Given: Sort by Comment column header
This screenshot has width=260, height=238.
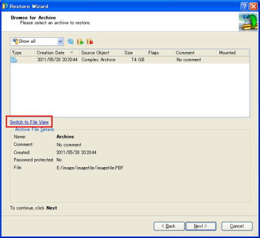Looking at the screenshot, I should (x=185, y=53).
